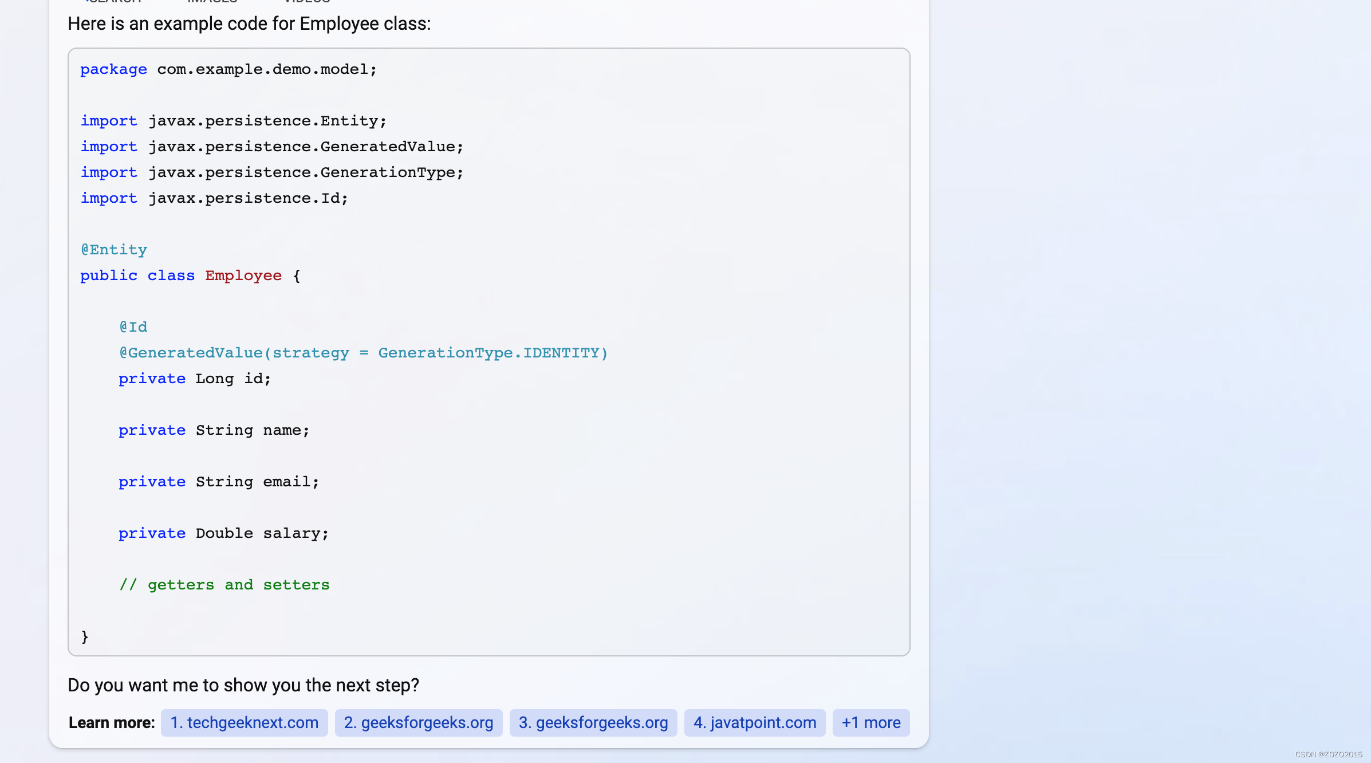Switch to the SEARCH tab
Screen dimensions: 1371x763
point(115,3)
